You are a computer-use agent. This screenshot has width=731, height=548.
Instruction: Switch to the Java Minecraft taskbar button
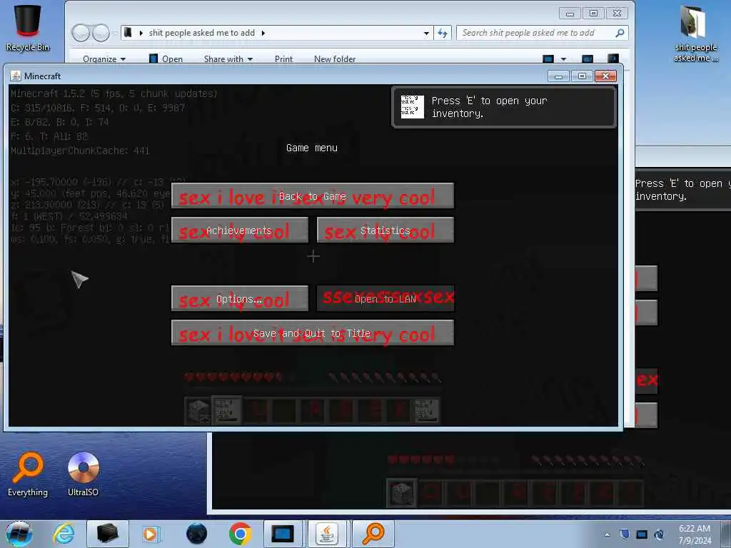point(327,534)
